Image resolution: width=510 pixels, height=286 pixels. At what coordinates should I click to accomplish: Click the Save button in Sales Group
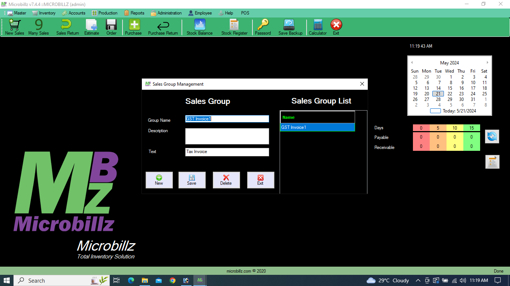(192, 180)
